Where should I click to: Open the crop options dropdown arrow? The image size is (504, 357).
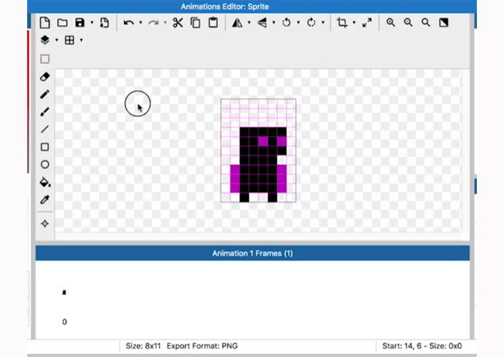click(x=354, y=23)
